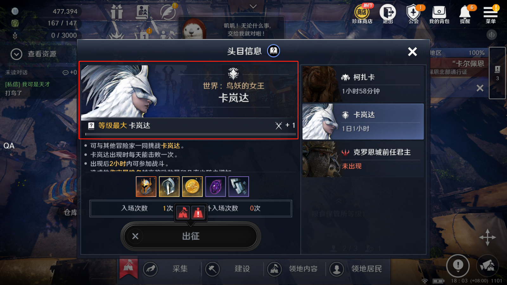Close the 头目信息 dialog
507x285 pixels.
tap(412, 51)
